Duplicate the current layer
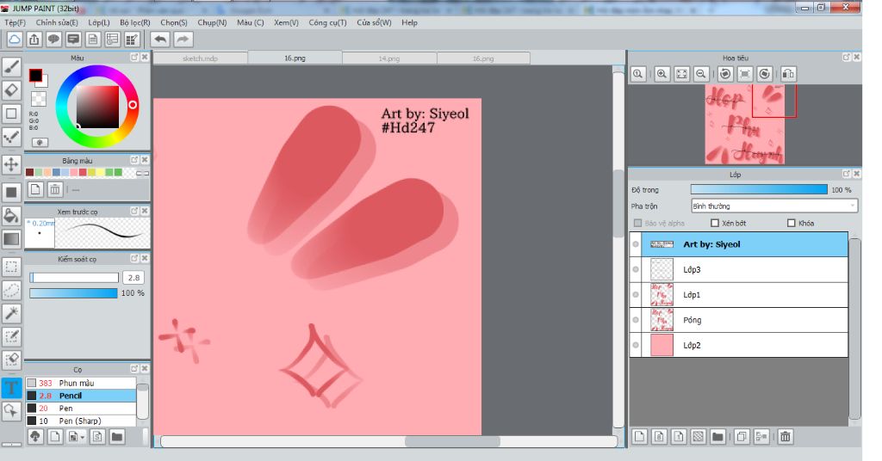The height and width of the screenshot is (461, 882). (x=742, y=436)
